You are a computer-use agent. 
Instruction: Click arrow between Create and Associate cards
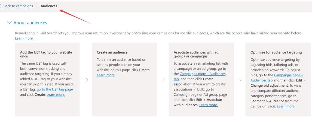pos(163,80)
